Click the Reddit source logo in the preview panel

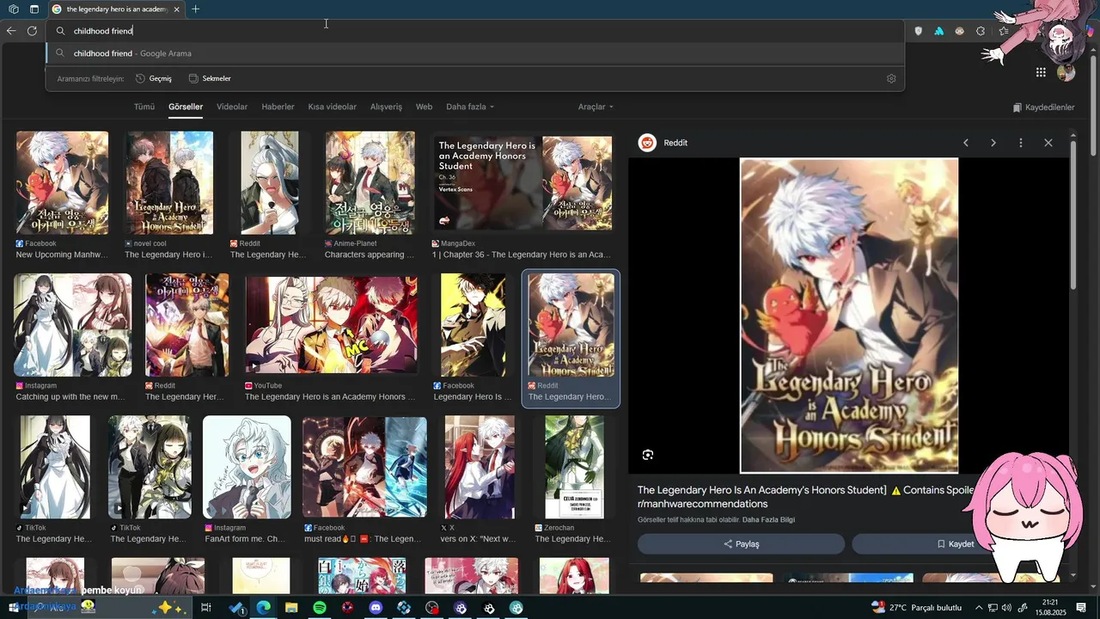click(648, 143)
